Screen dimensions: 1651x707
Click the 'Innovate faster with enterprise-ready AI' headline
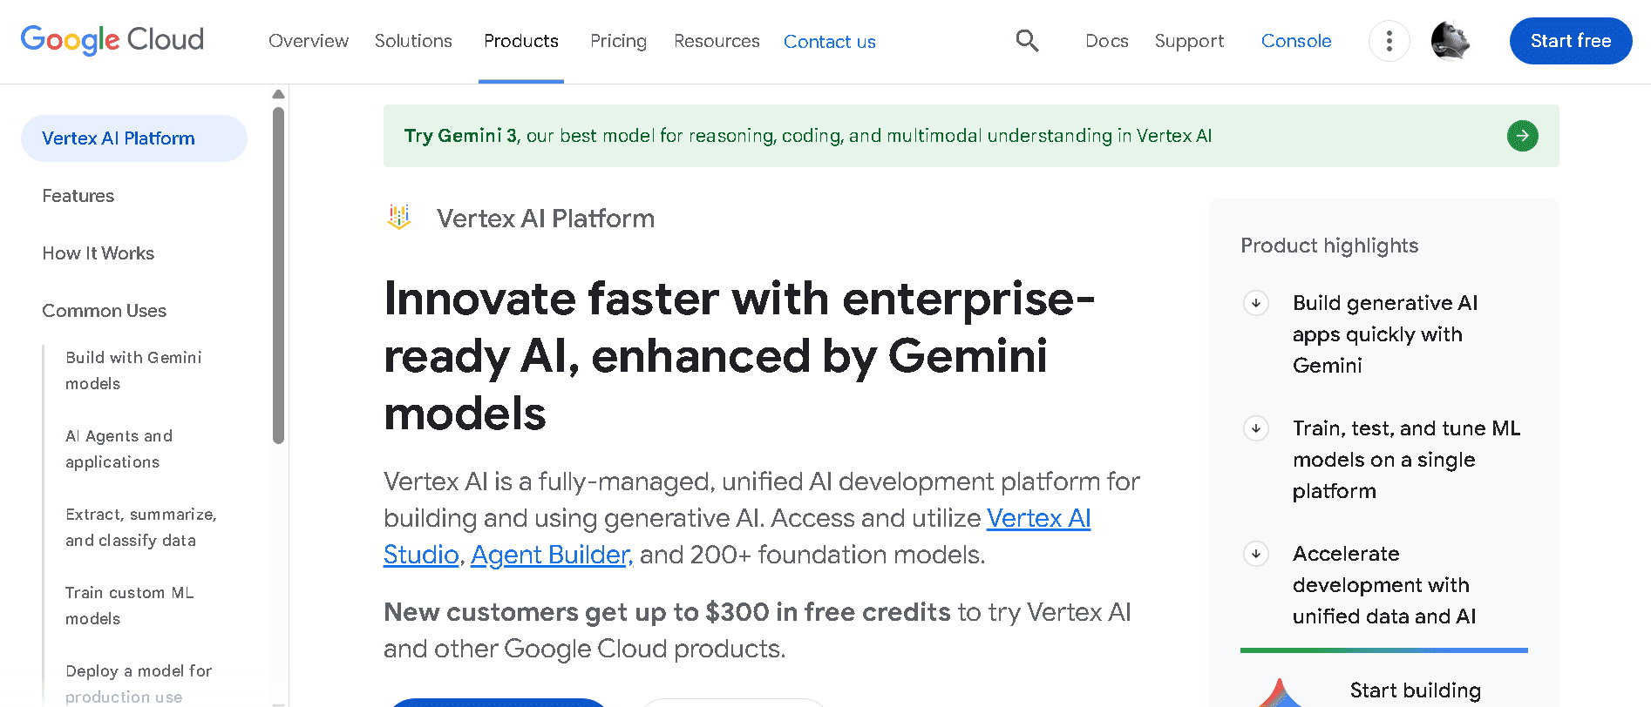[739, 355]
